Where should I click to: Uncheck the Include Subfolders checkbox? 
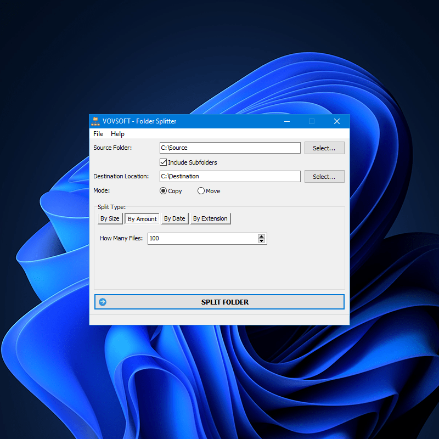pyautogui.click(x=163, y=162)
